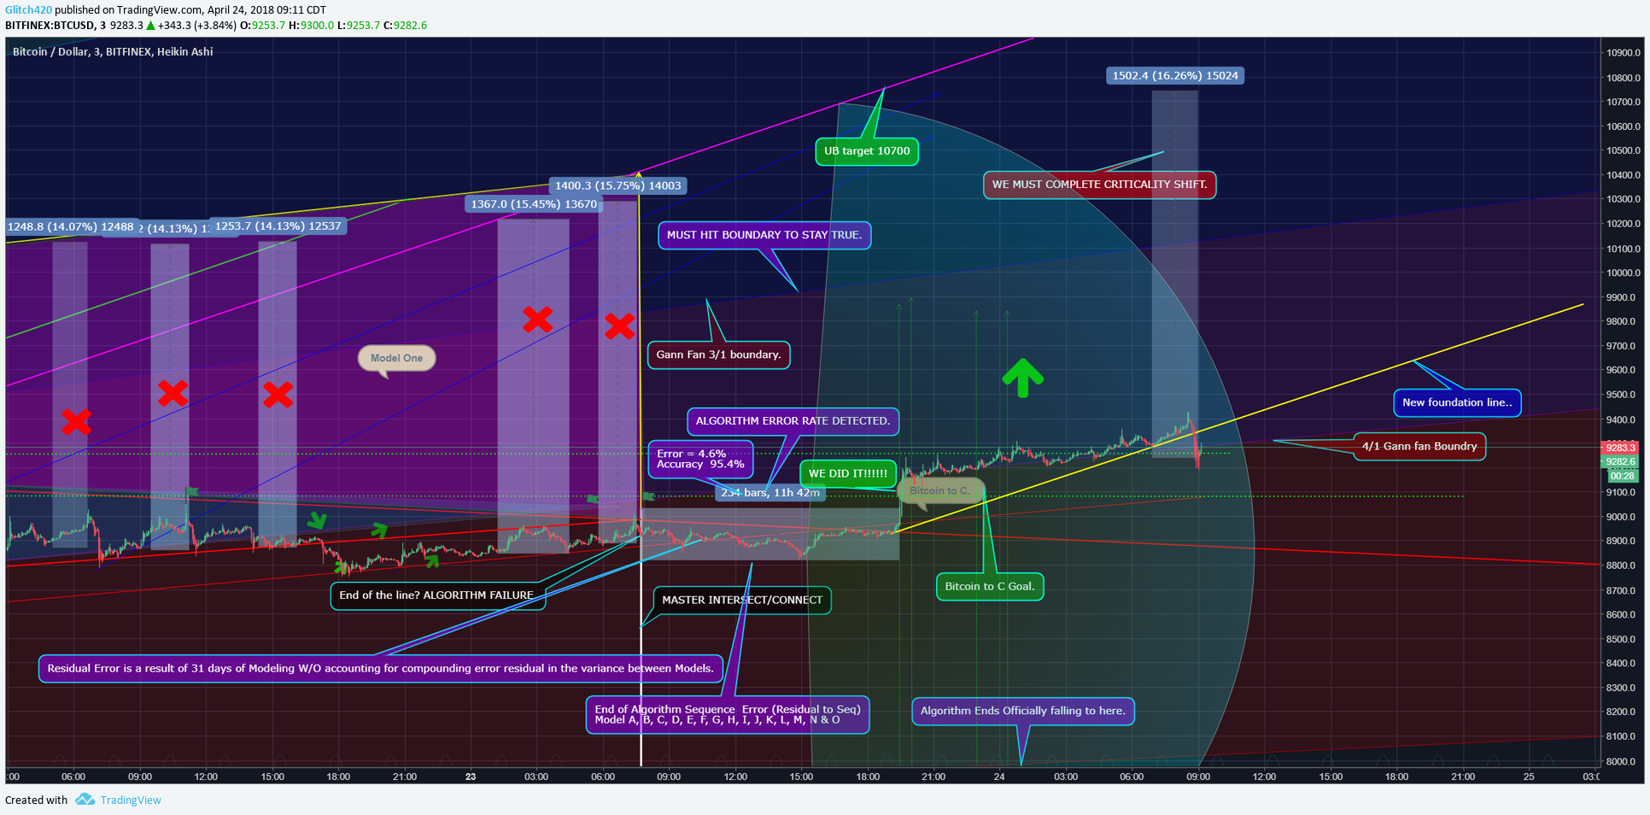Image resolution: width=1650 pixels, height=815 pixels.
Task: Click the H:9300.0 high value in header
Action: (x=312, y=26)
